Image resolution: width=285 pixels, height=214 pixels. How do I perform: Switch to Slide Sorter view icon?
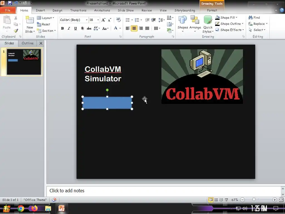click(216, 200)
